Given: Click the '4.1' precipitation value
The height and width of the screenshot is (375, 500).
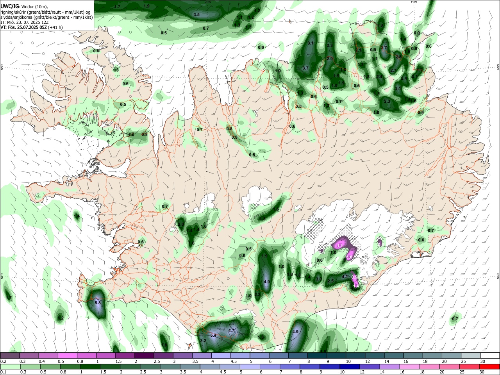Looking at the screenshot, I should (x=345, y=277).
